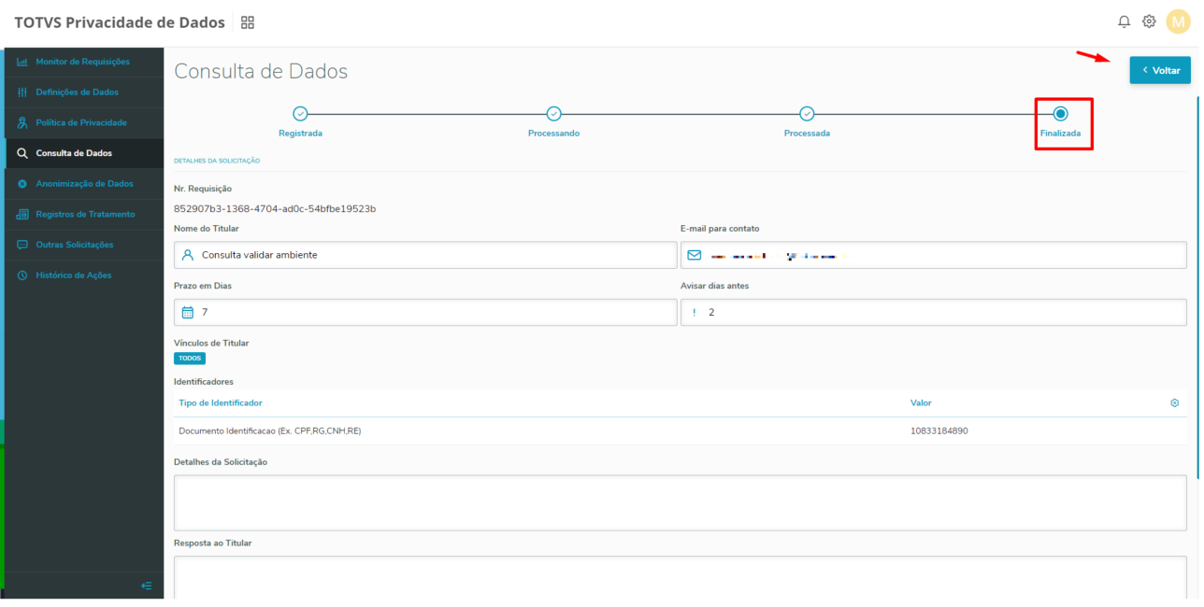Select Consulta de Dados menu item
Viewport: 1204px width, 607px height.
84,153
